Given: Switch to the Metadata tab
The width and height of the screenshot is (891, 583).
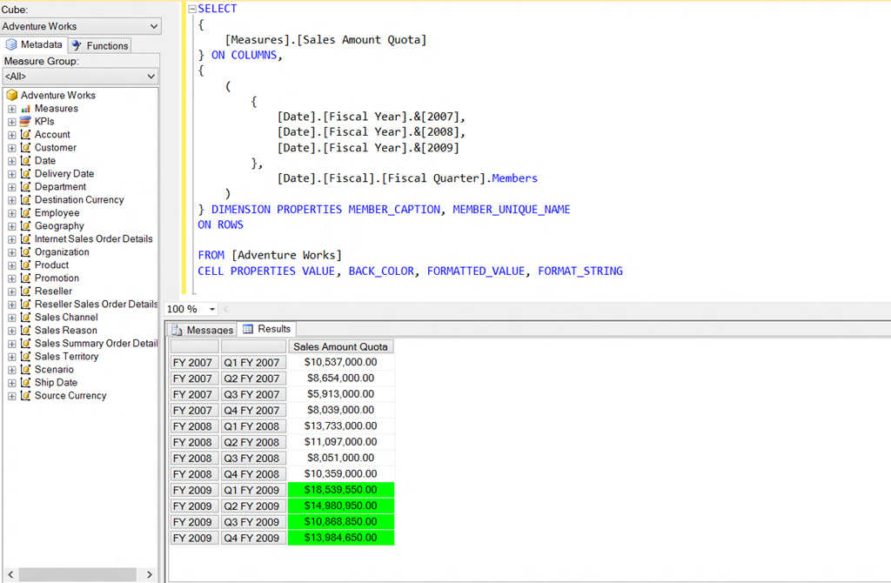Looking at the screenshot, I should coord(34,44).
